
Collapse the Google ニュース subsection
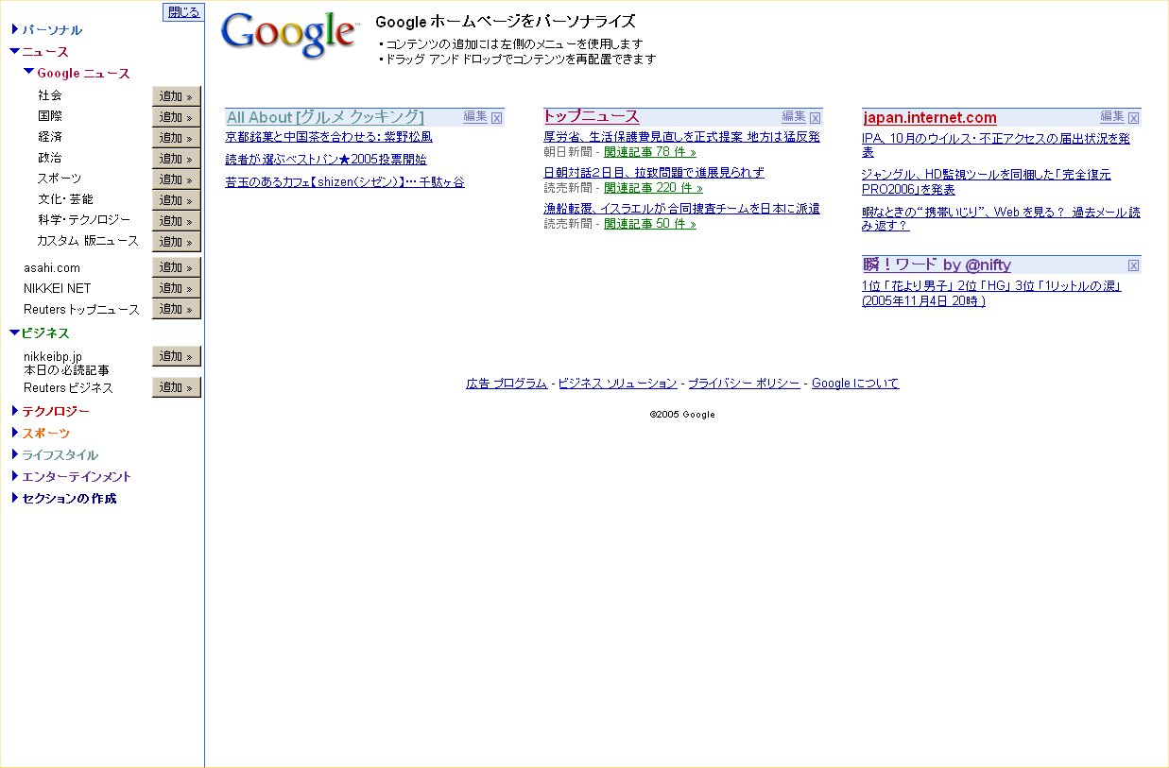(29, 72)
